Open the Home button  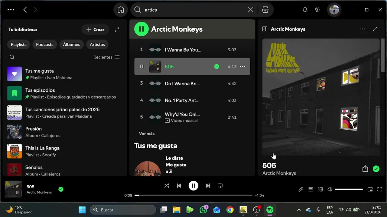coord(121,10)
